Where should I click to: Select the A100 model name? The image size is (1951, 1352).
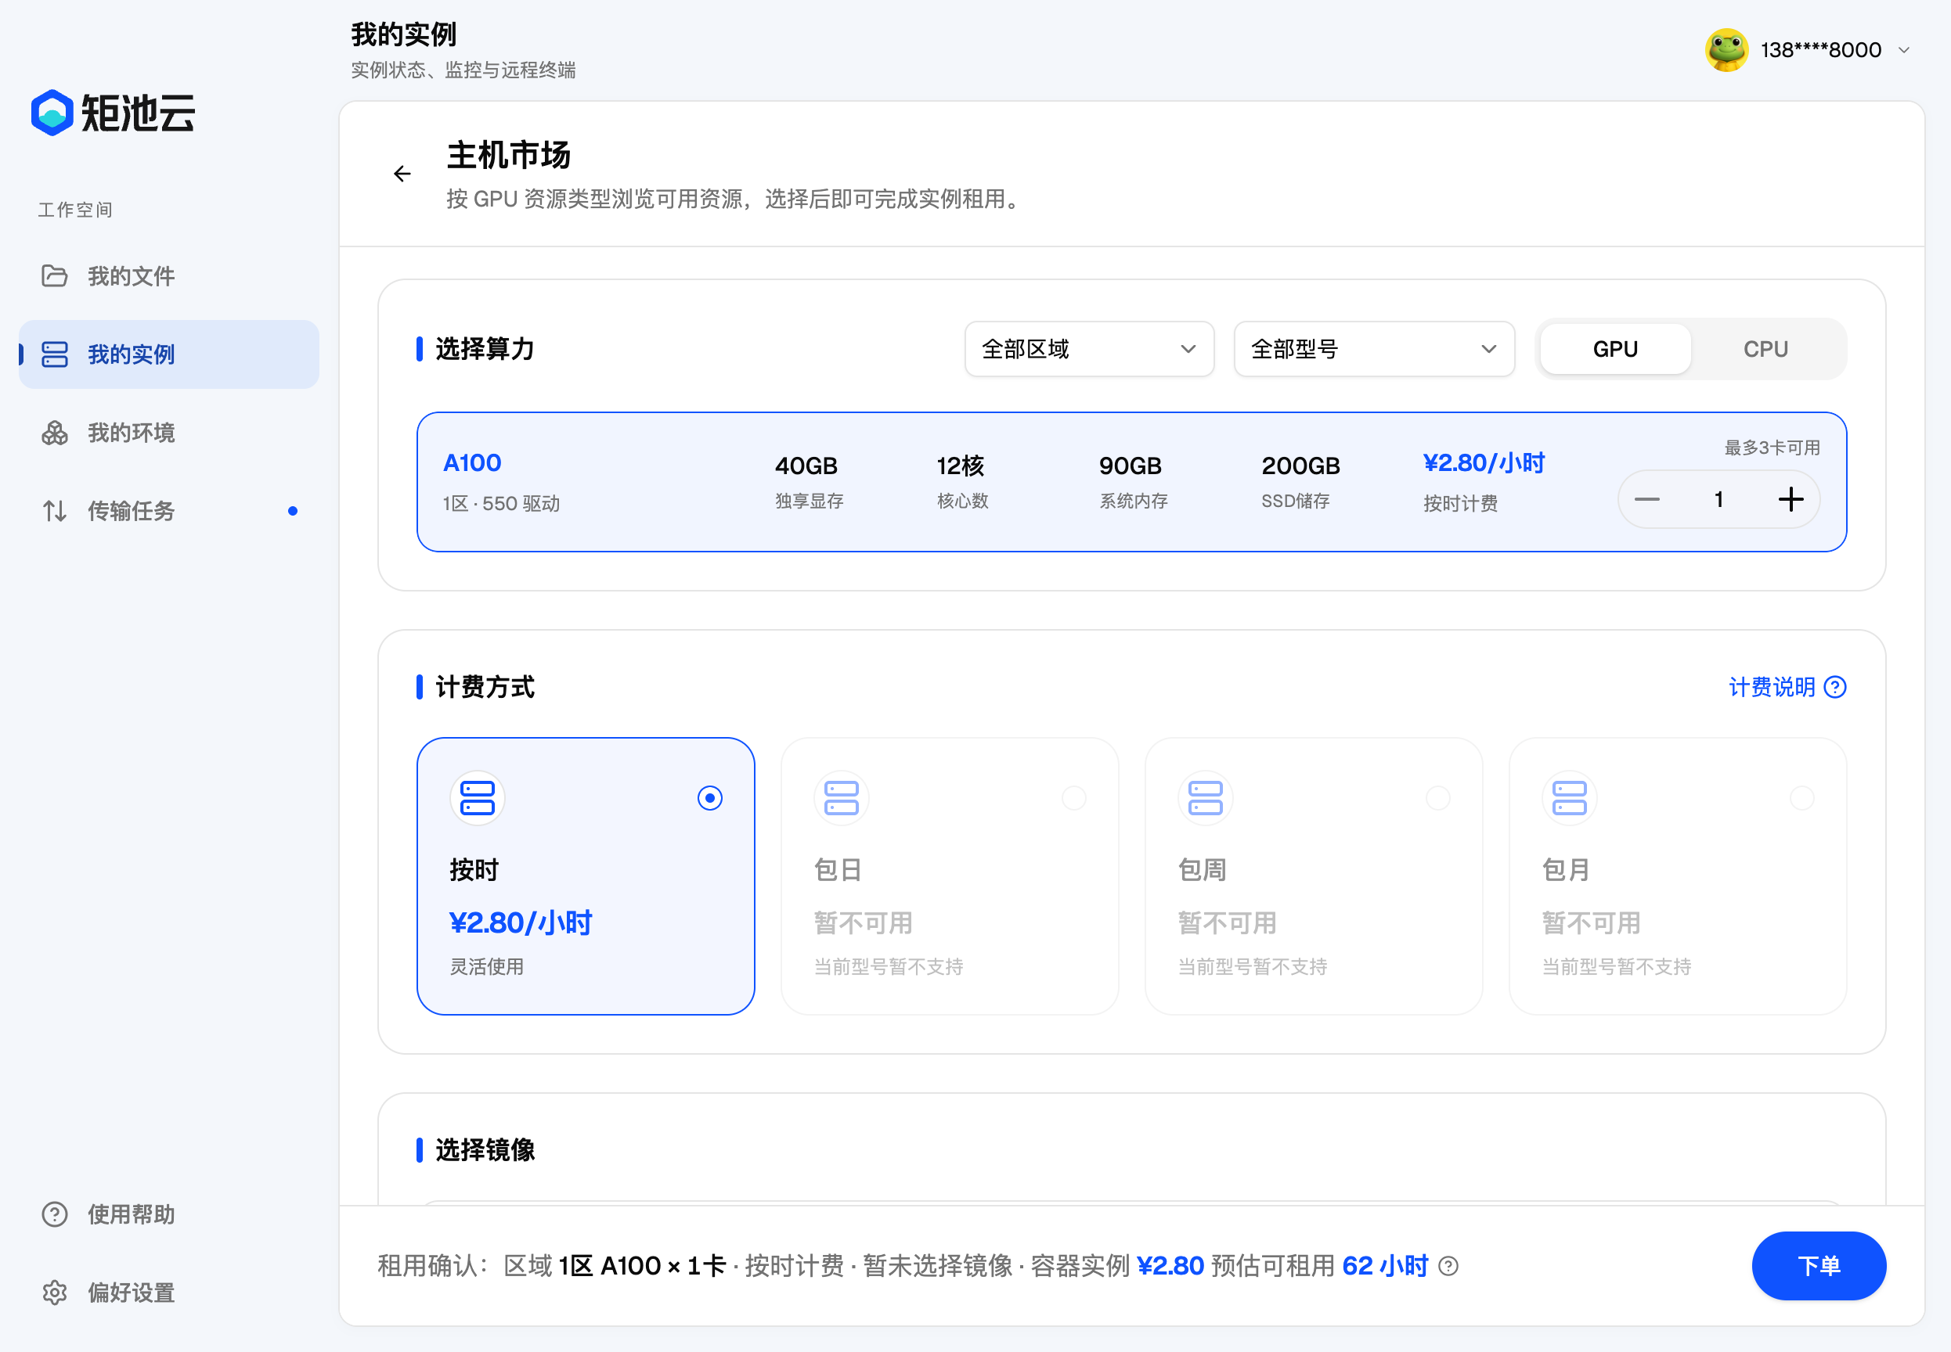[472, 462]
